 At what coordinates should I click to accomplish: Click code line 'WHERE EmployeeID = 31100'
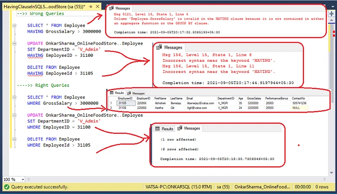[59, 127]
